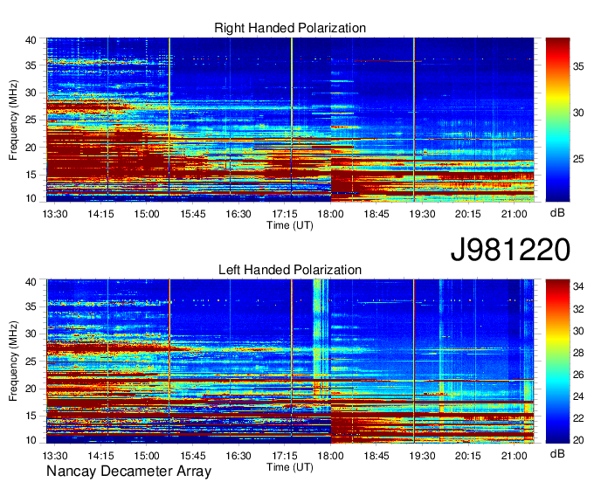Click the 15:45 time tick of the upper plot
This screenshot has width=594, height=482.
click(193, 214)
